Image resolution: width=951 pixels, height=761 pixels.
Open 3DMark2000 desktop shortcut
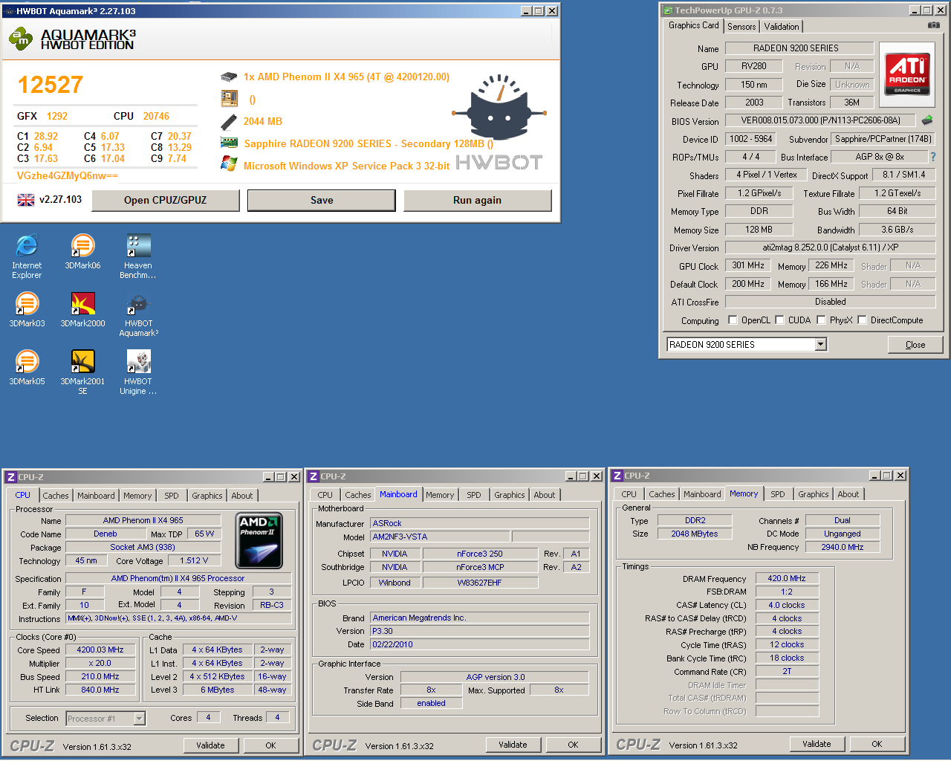pos(82,309)
